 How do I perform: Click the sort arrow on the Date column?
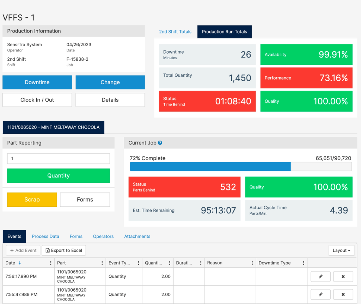click(20, 263)
